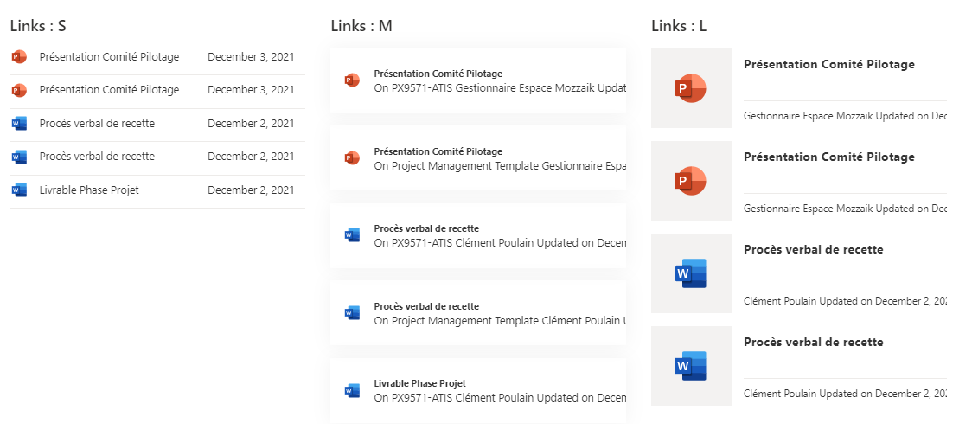This screenshot has width=972, height=424.
Task: Click Word icon beside Livrable Phase Projet in Links S
Action: [x=19, y=190]
